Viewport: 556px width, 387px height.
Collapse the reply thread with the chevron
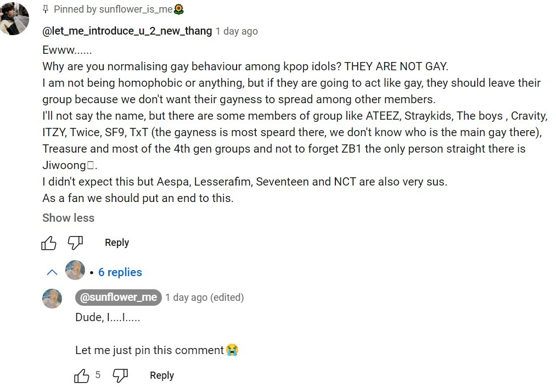tap(52, 271)
